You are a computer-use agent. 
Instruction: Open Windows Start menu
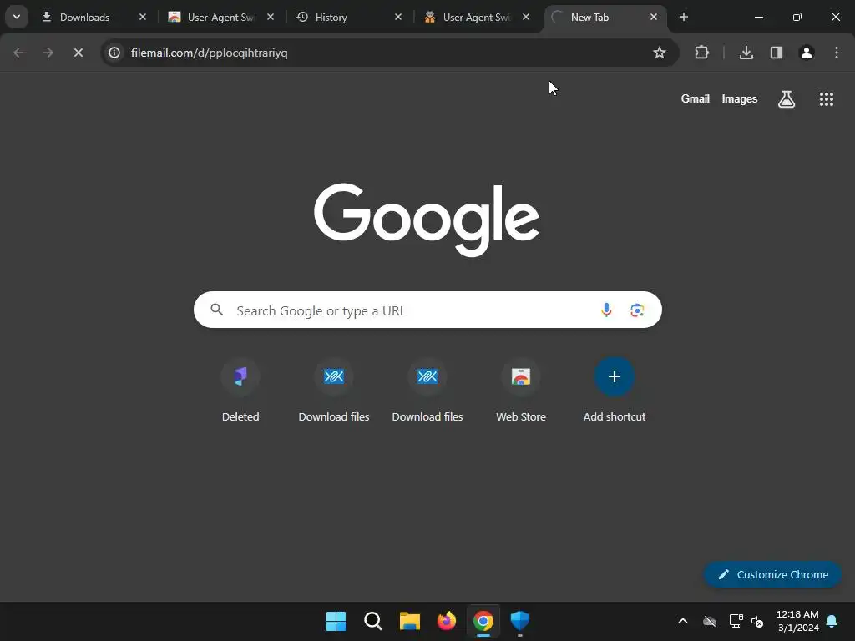pos(336,621)
